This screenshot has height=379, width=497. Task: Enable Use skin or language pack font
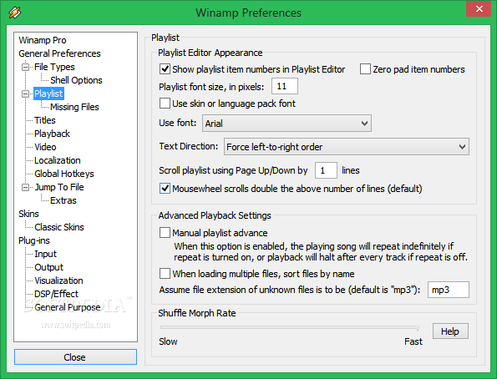coord(165,104)
